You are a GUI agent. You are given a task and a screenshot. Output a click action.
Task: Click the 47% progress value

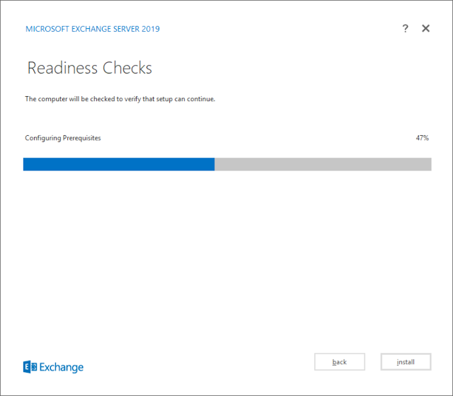(422, 138)
